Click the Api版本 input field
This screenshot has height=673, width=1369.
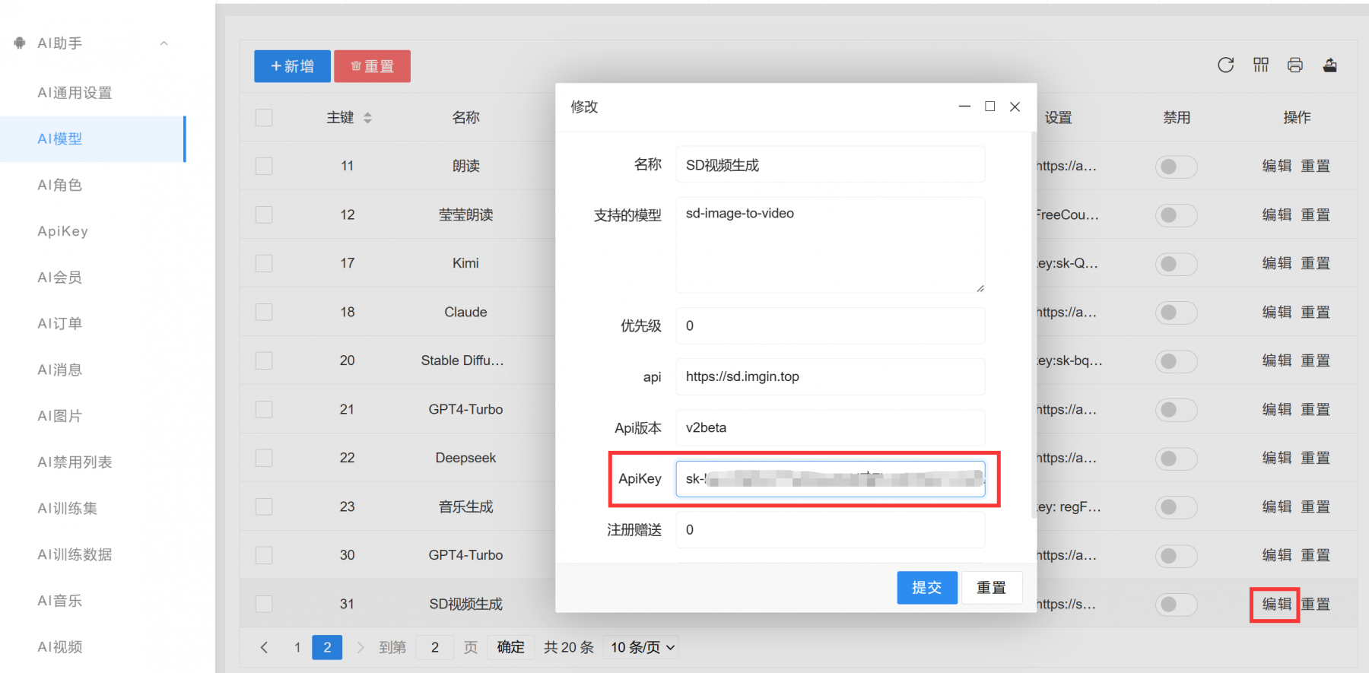(x=831, y=427)
